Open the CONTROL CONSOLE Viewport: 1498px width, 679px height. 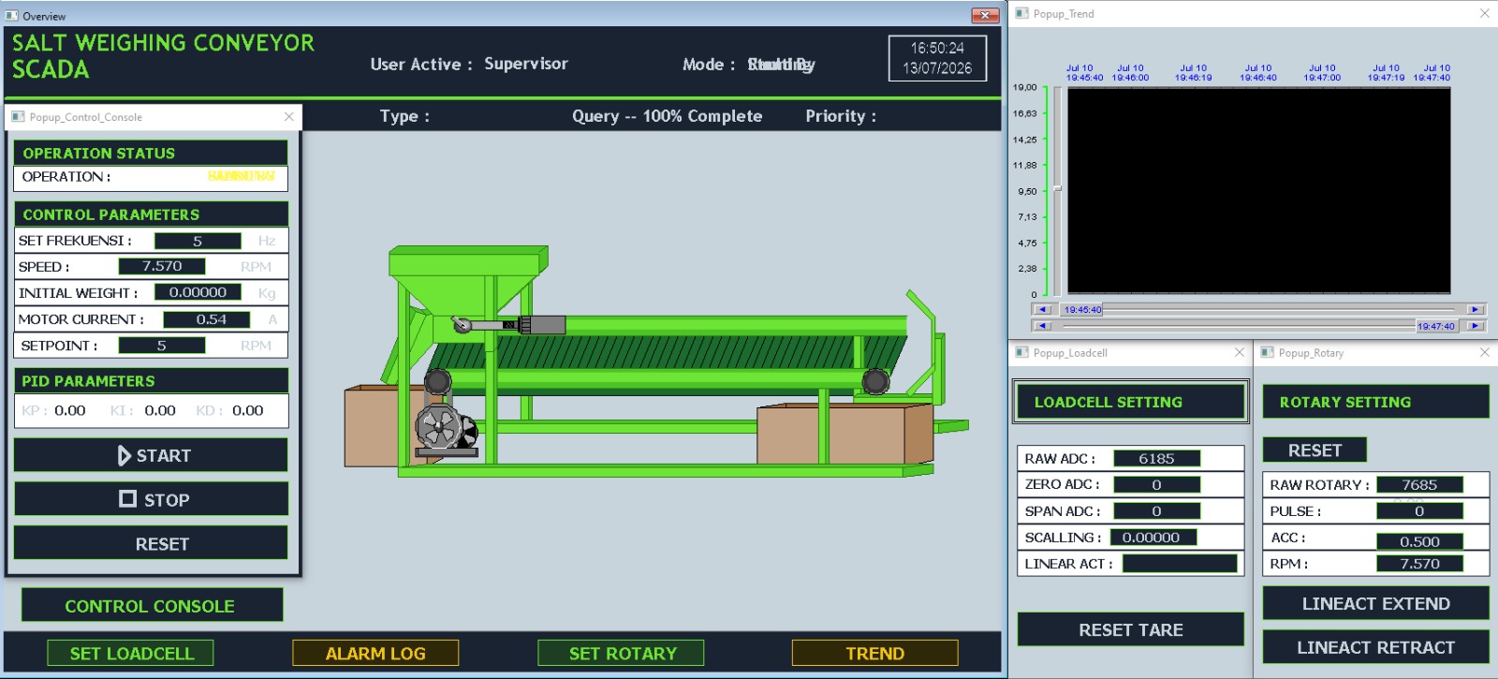[152, 605]
